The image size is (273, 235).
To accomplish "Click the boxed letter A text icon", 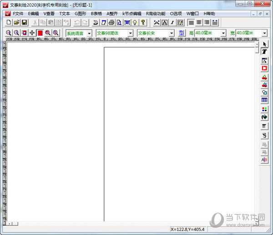I will [x=165, y=22].
